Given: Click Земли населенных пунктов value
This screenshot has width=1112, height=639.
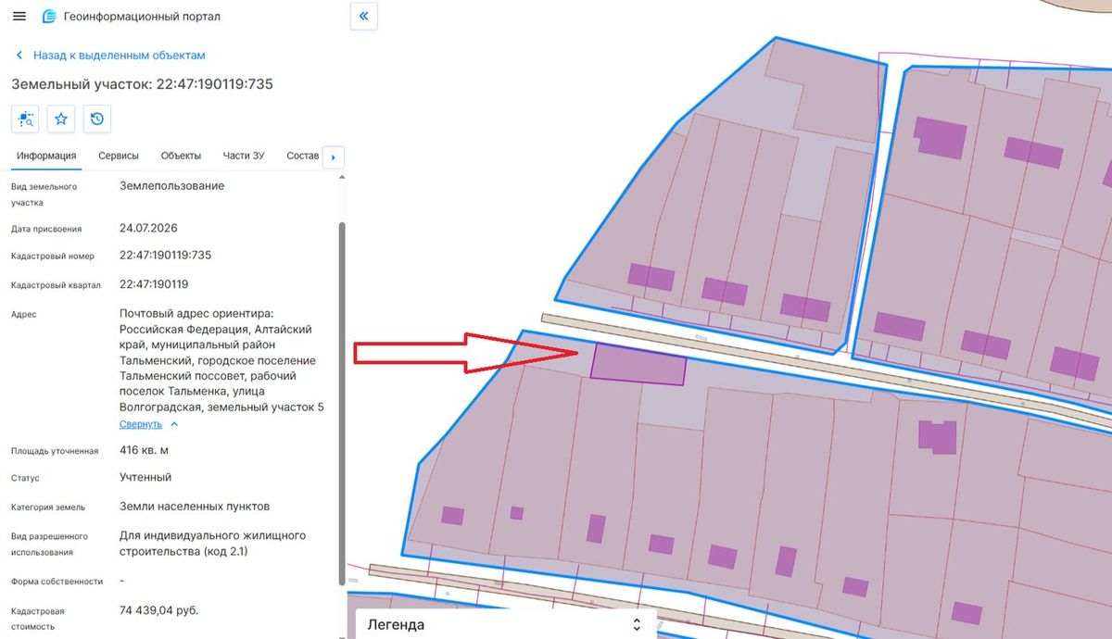Looking at the screenshot, I should 195,507.
